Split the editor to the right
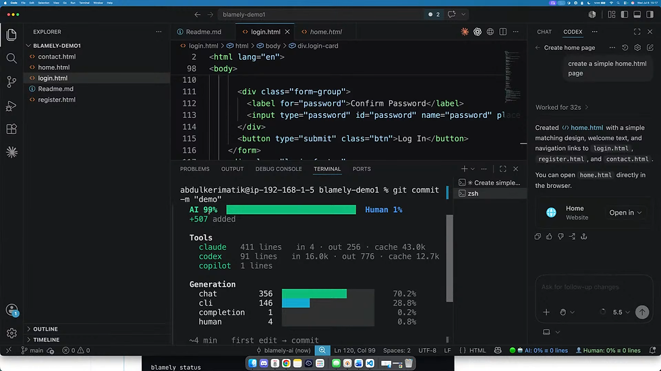661x371 pixels. (503, 32)
